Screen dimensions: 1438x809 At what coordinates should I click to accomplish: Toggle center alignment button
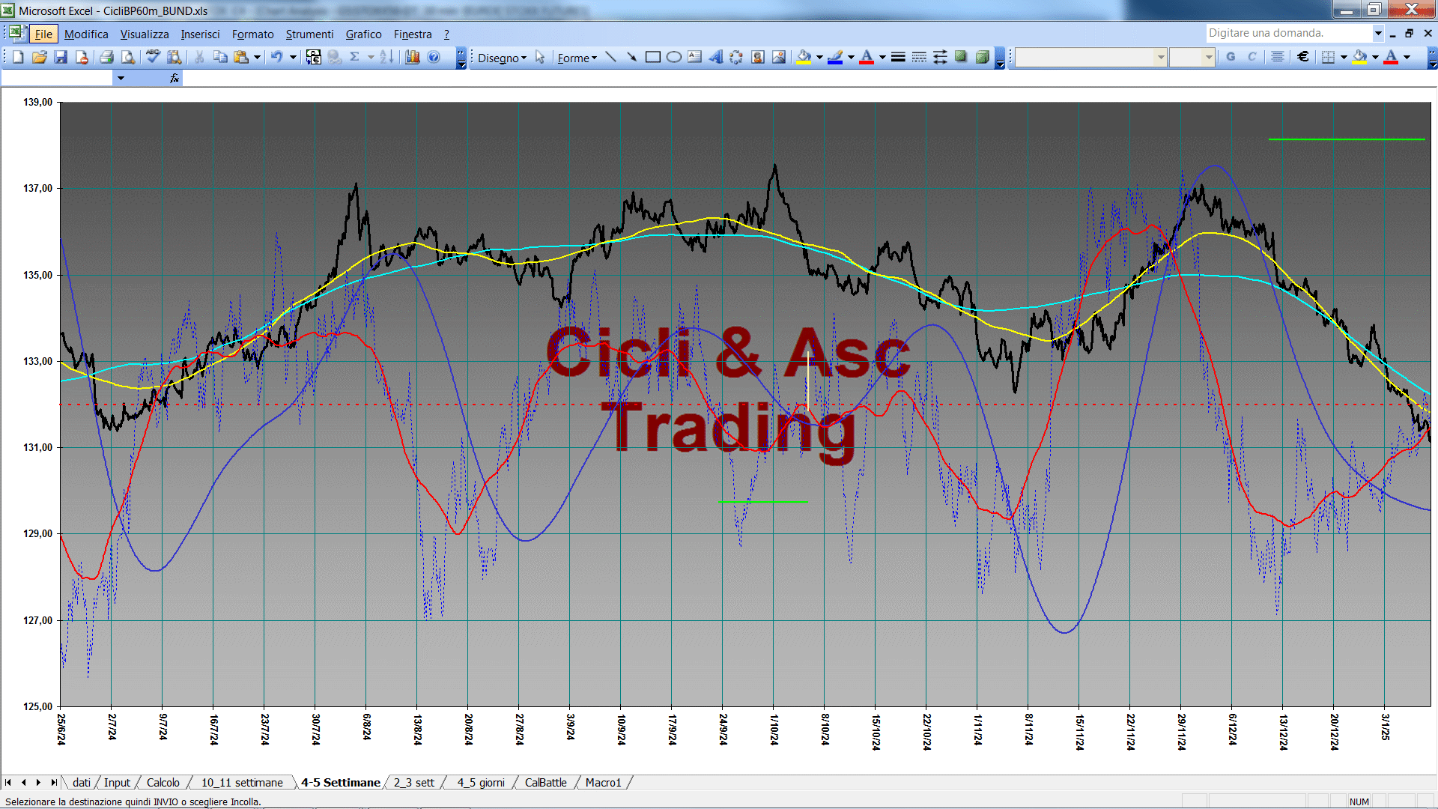[1278, 57]
